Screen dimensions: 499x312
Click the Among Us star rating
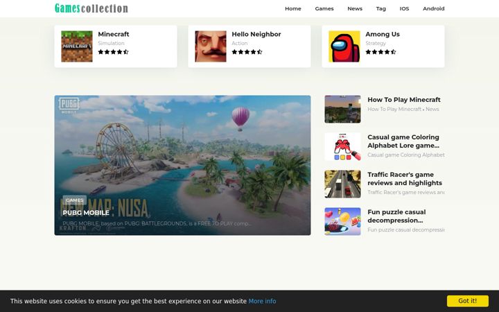[x=380, y=52]
